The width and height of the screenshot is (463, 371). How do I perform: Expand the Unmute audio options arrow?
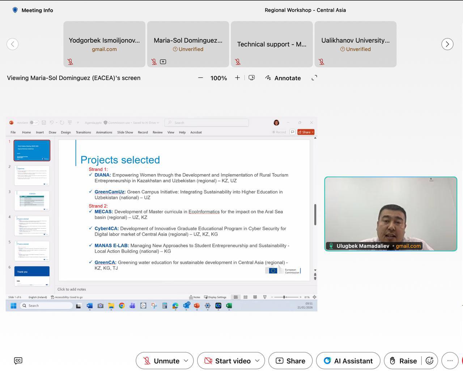(186, 361)
